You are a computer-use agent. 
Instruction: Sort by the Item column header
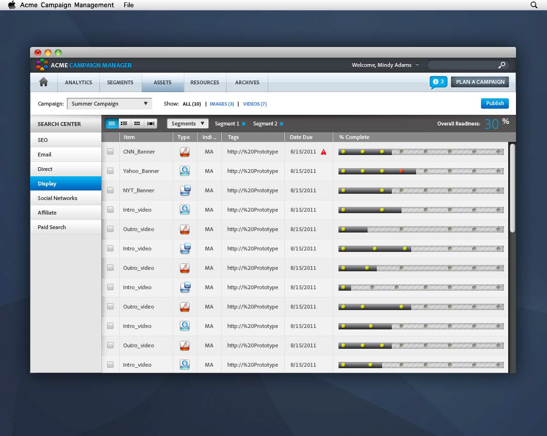[146, 137]
